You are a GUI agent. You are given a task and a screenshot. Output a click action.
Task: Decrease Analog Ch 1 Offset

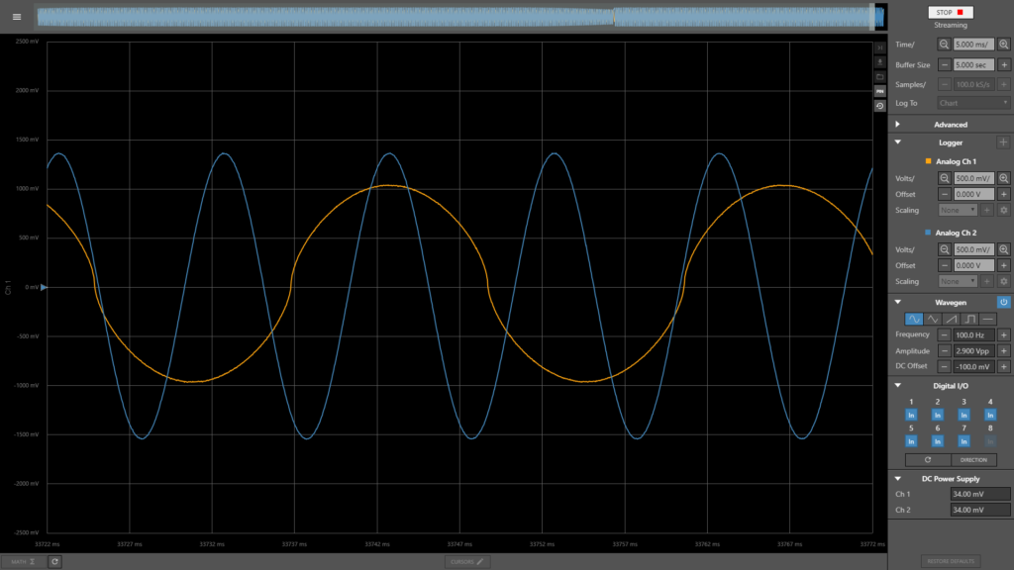(944, 194)
